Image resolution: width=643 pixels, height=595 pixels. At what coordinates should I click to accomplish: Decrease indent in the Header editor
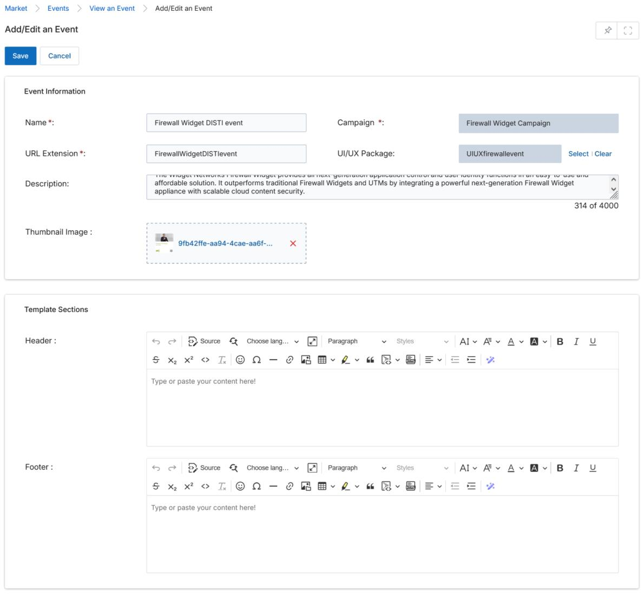pyautogui.click(x=455, y=360)
